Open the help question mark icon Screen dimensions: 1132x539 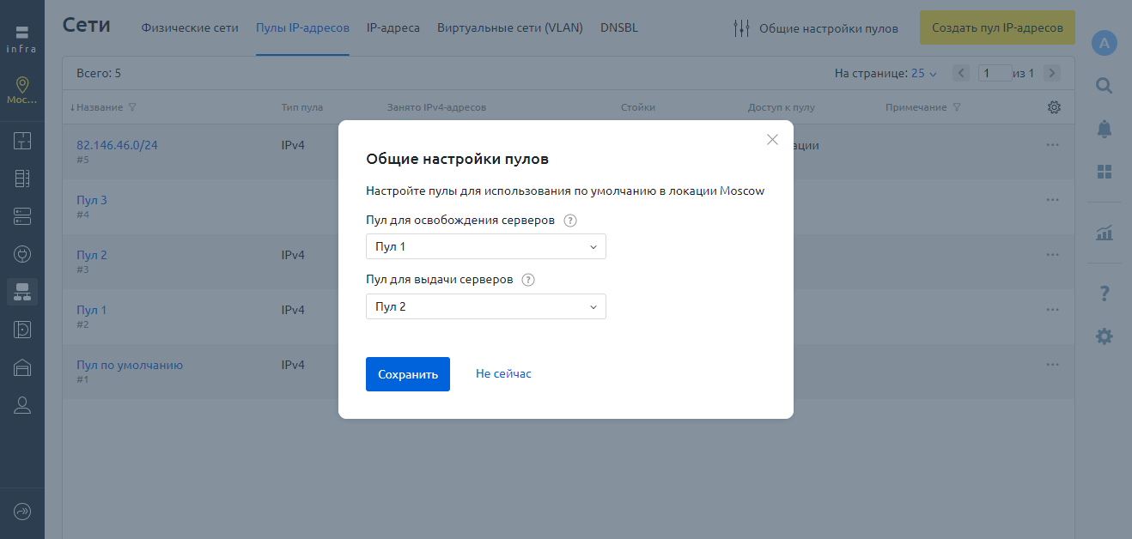[x=1105, y=294]
